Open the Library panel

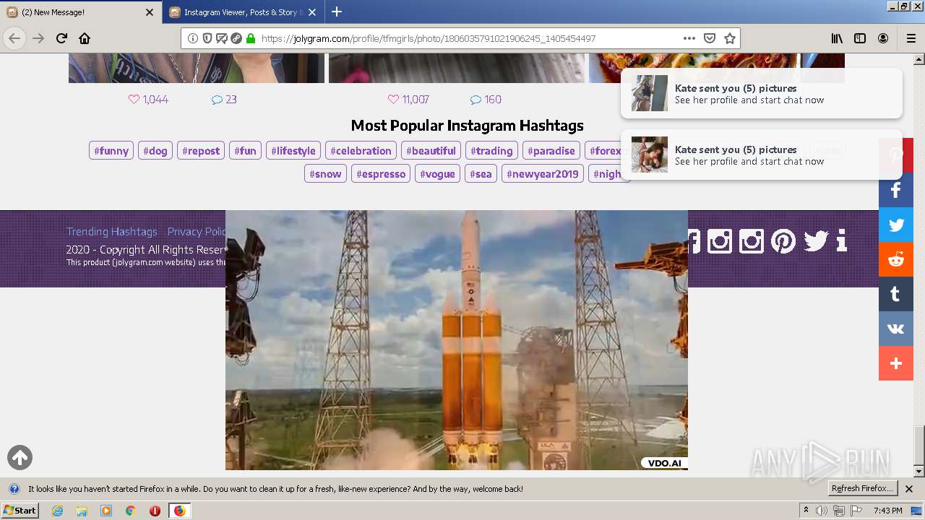pos(837,38)
